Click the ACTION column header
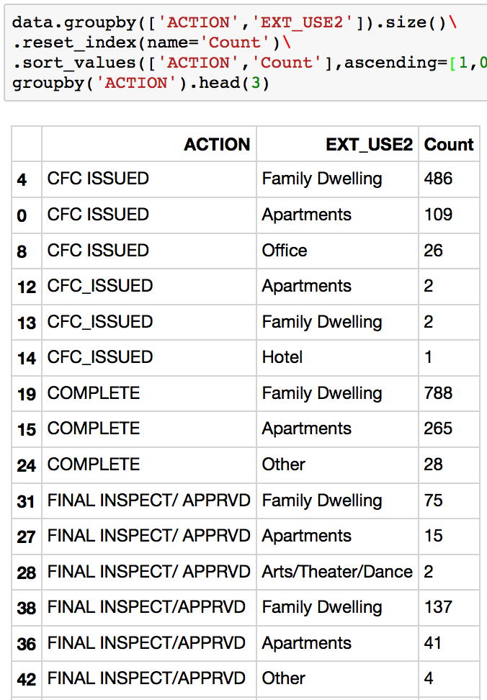Viewport: 487px width, 700px height. 217,145
